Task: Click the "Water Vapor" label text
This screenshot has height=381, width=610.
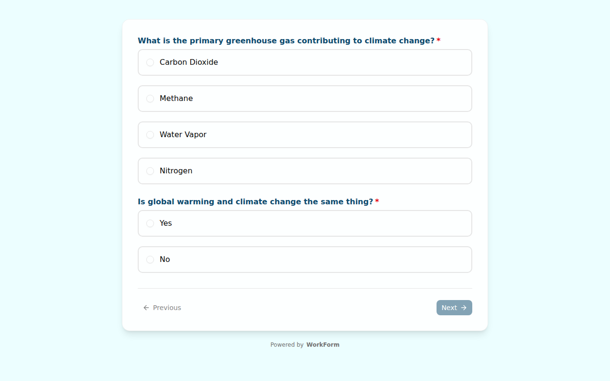Action: [x=183, y=135]
